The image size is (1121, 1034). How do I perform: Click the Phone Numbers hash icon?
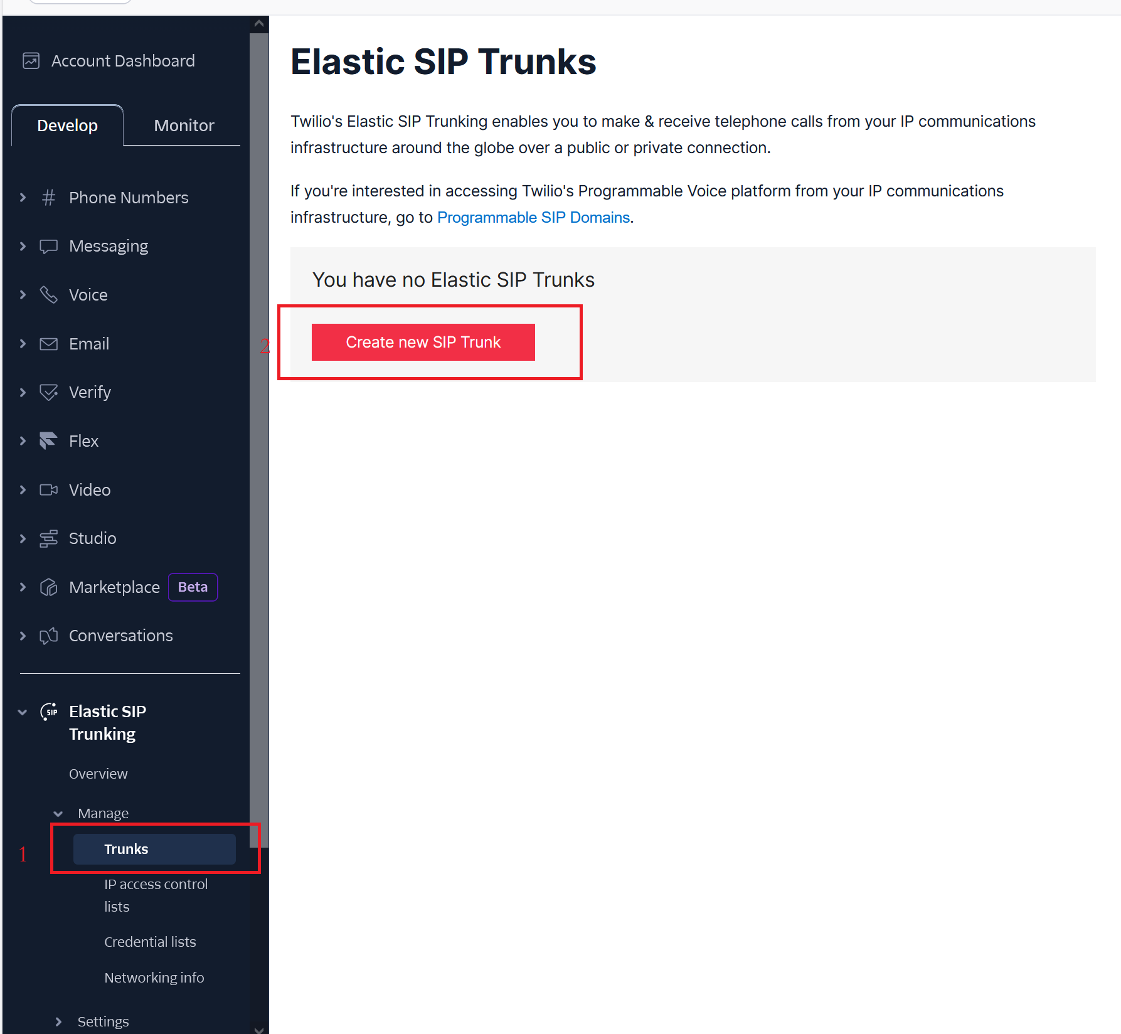48,198
